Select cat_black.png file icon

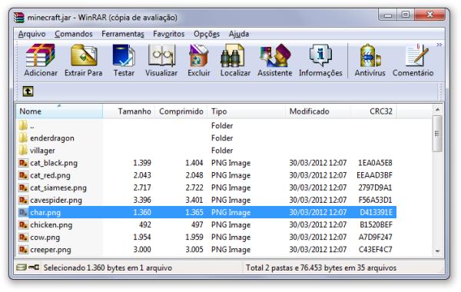click(23, 163)
